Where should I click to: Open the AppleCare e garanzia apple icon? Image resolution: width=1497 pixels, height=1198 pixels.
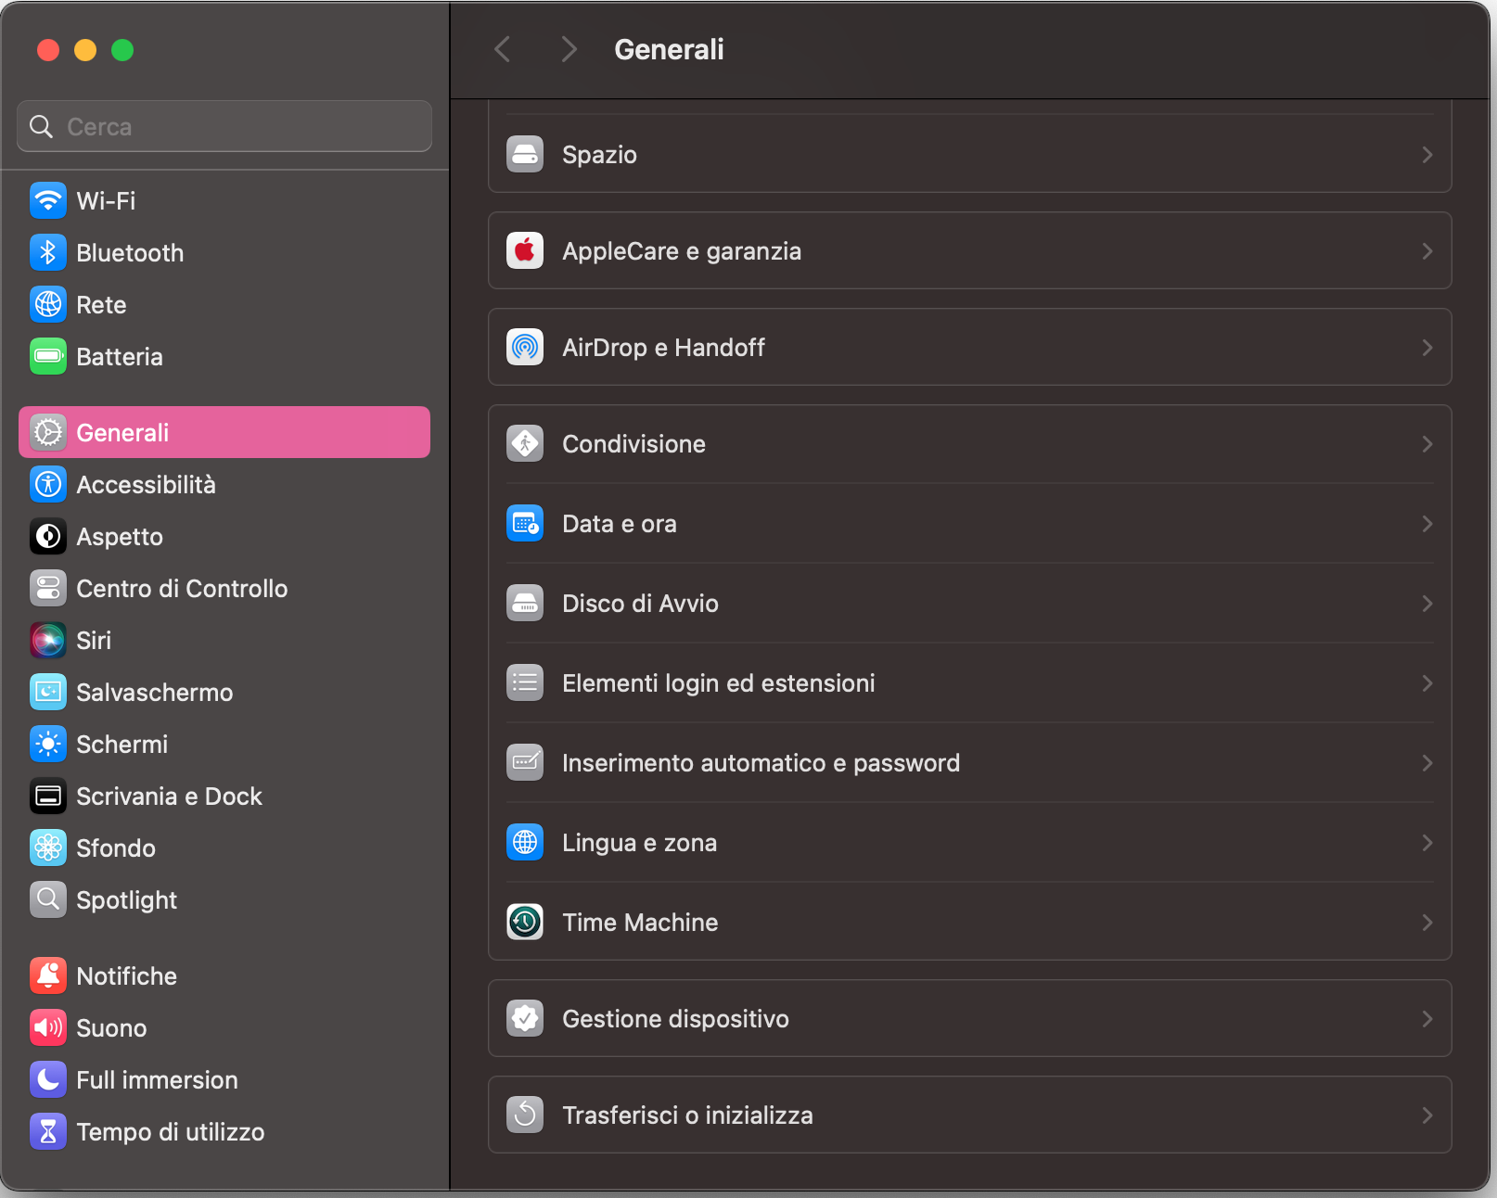[x=525, y=250]
